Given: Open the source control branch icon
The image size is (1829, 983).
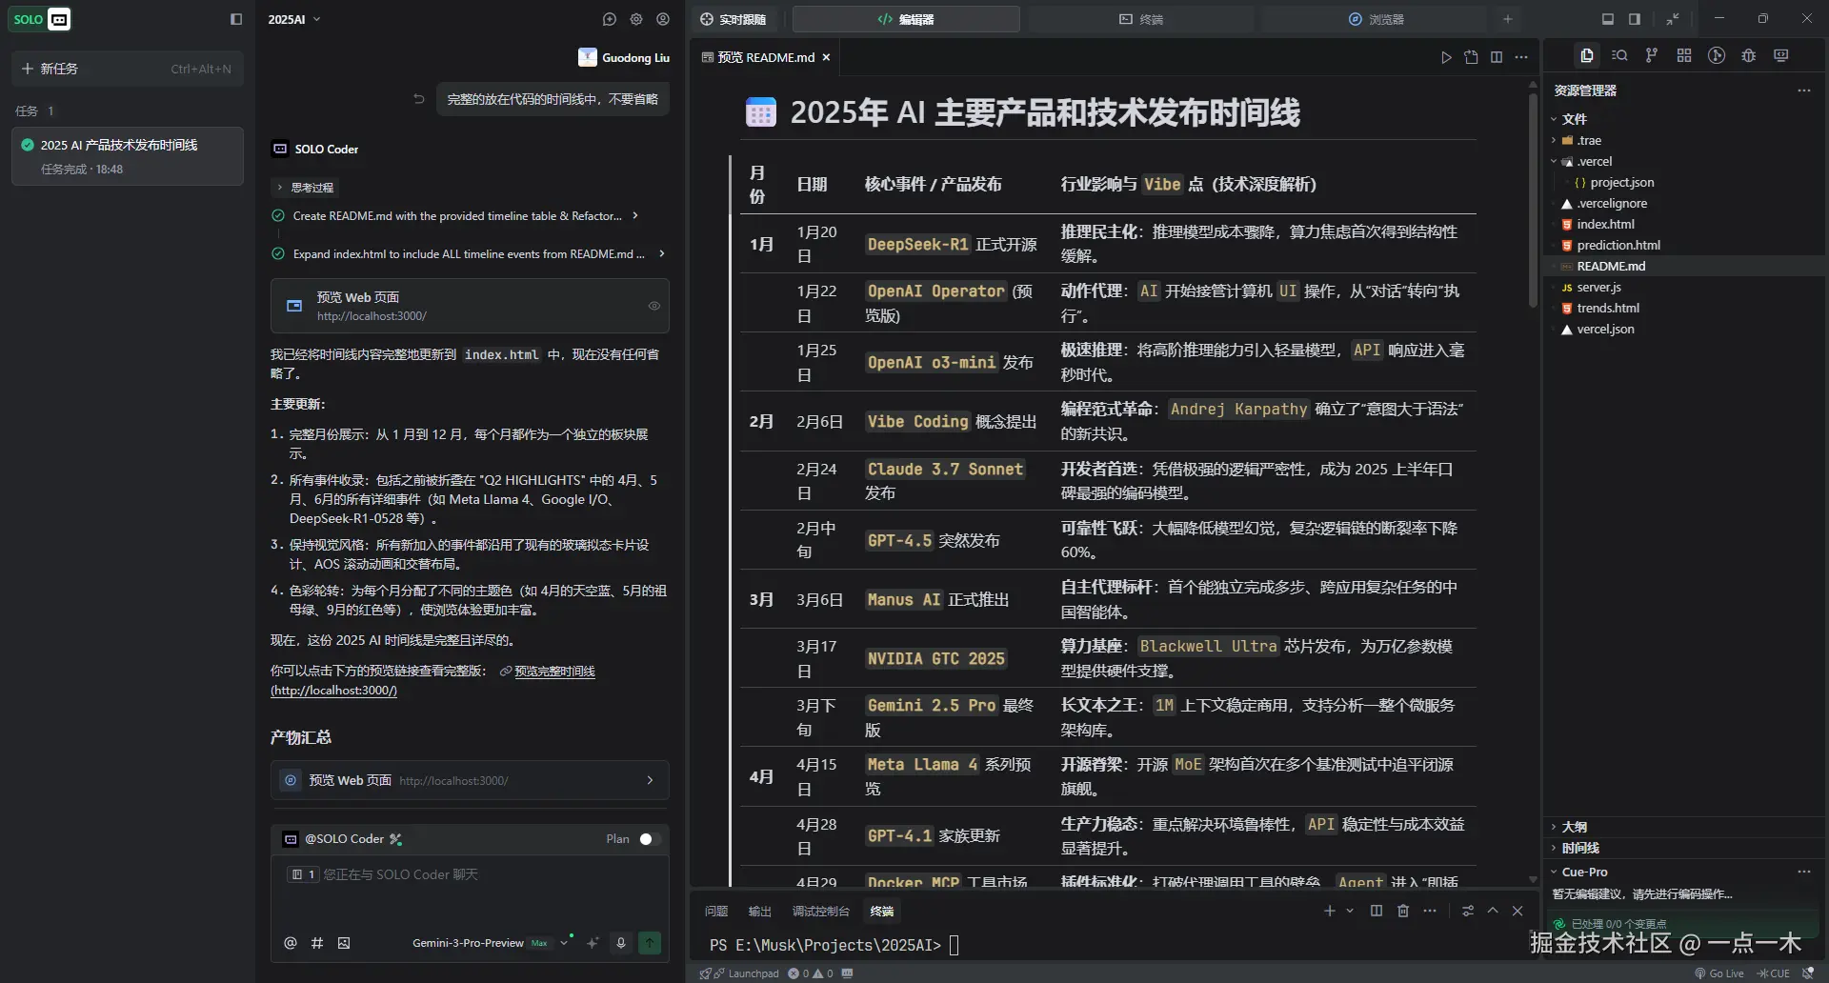Looking at the screenshot, I should coord(1652,56).
